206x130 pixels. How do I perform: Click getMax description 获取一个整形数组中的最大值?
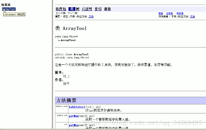[x=108, y=119]
